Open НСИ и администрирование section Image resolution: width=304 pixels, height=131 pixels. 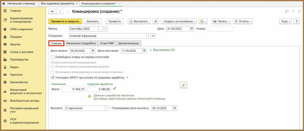(x=24, y=121)
